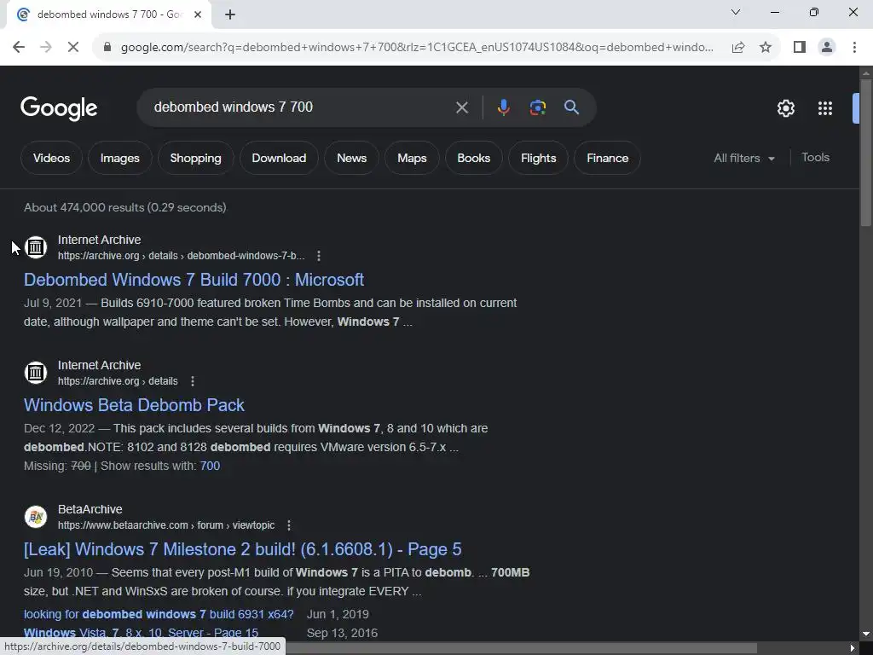The image size is (873, 655).
Task: Search by image with Google Lens icon
Action: click(537, 107)
